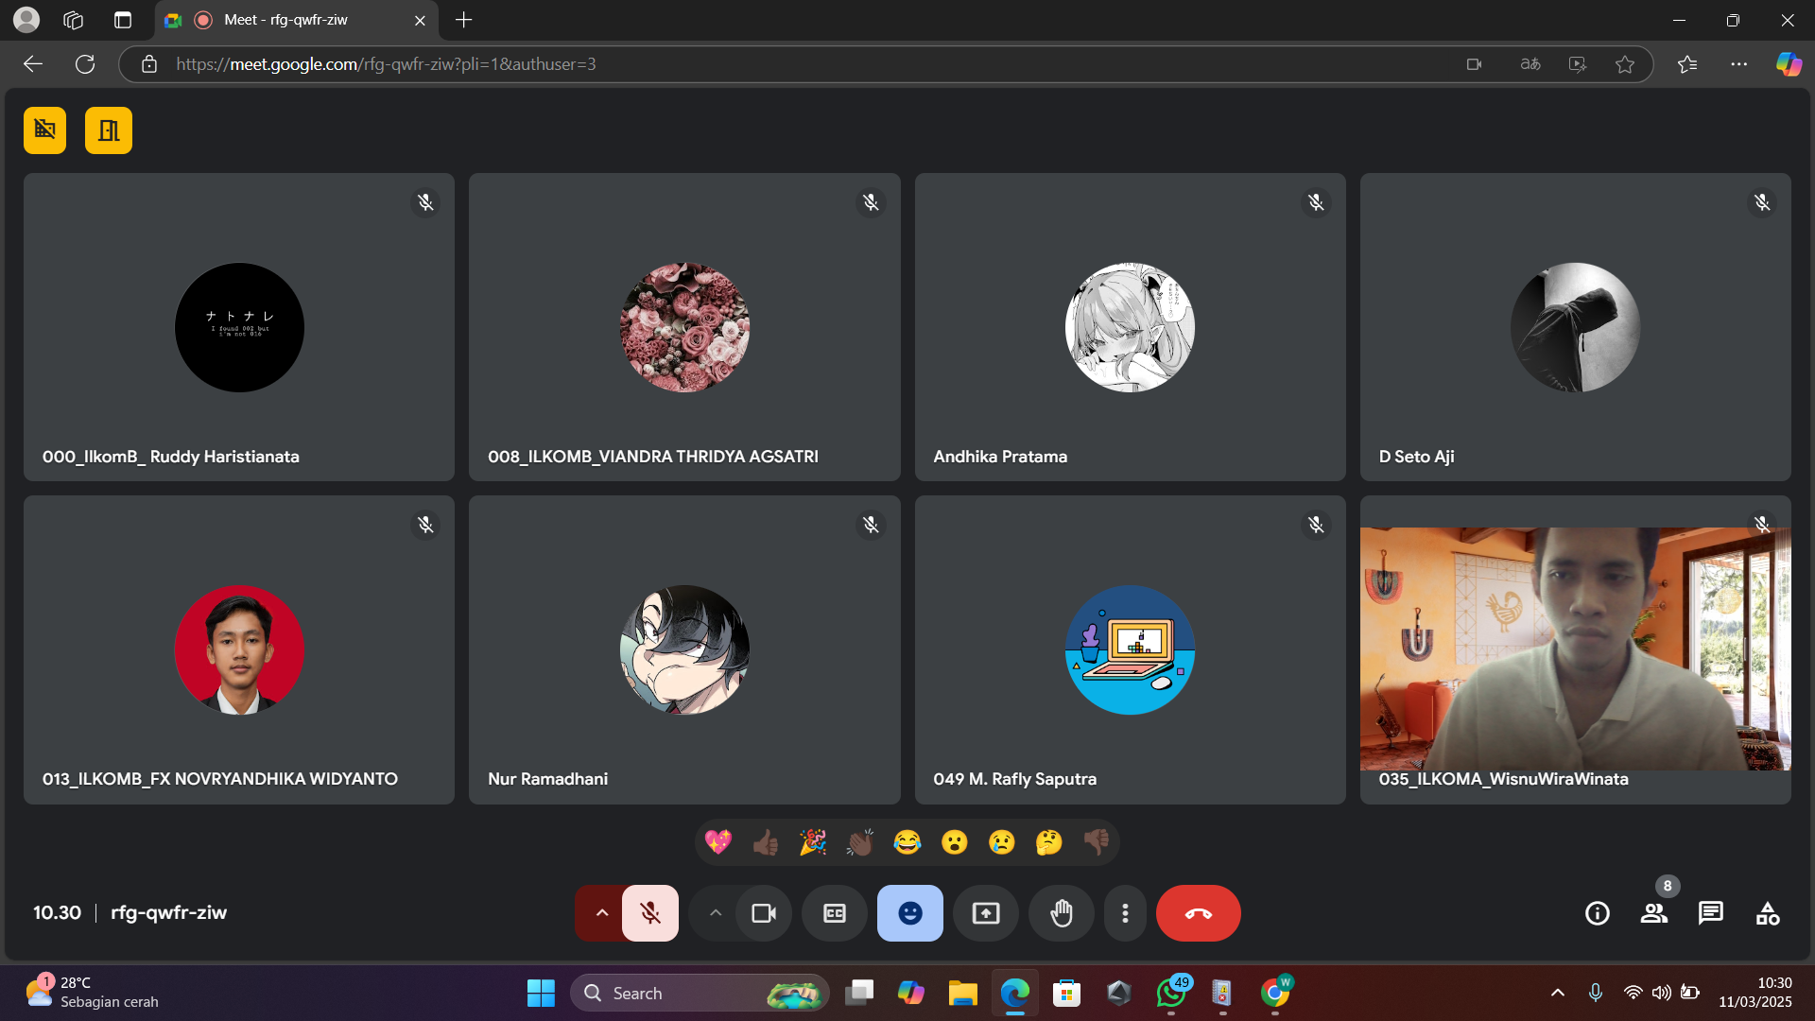1815x1021 pixels.
Task: Expand audio settings arrow beside microphone
Action: [x=601, y=913]
